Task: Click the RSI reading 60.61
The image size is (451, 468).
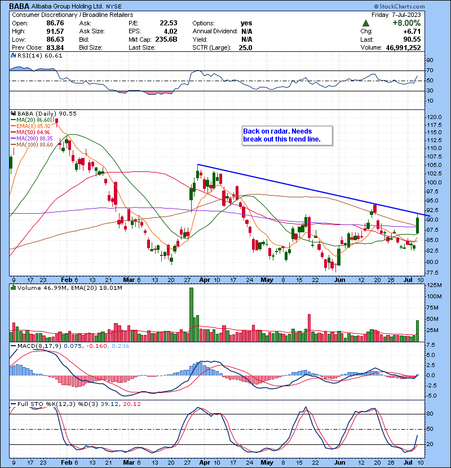Action: coord(54,55)
